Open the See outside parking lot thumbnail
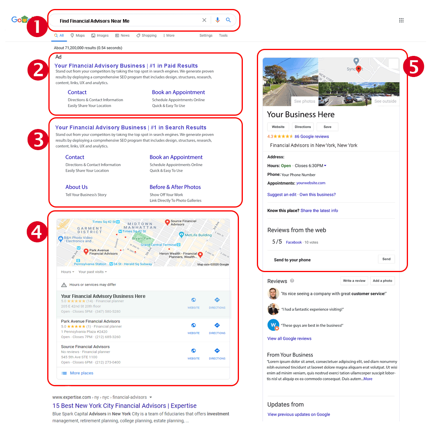Viewport: 431px width, 430px height. click(x=359, y=94)
